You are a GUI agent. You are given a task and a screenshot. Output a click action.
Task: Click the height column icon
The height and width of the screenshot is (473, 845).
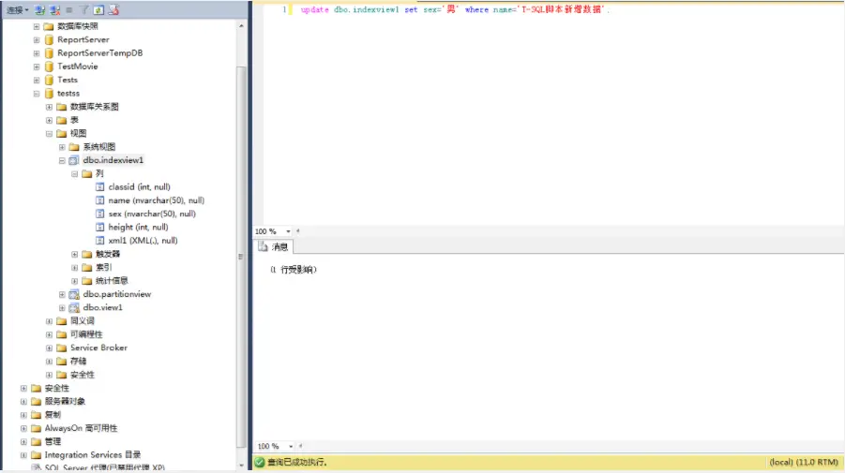(x=99, y=227)
